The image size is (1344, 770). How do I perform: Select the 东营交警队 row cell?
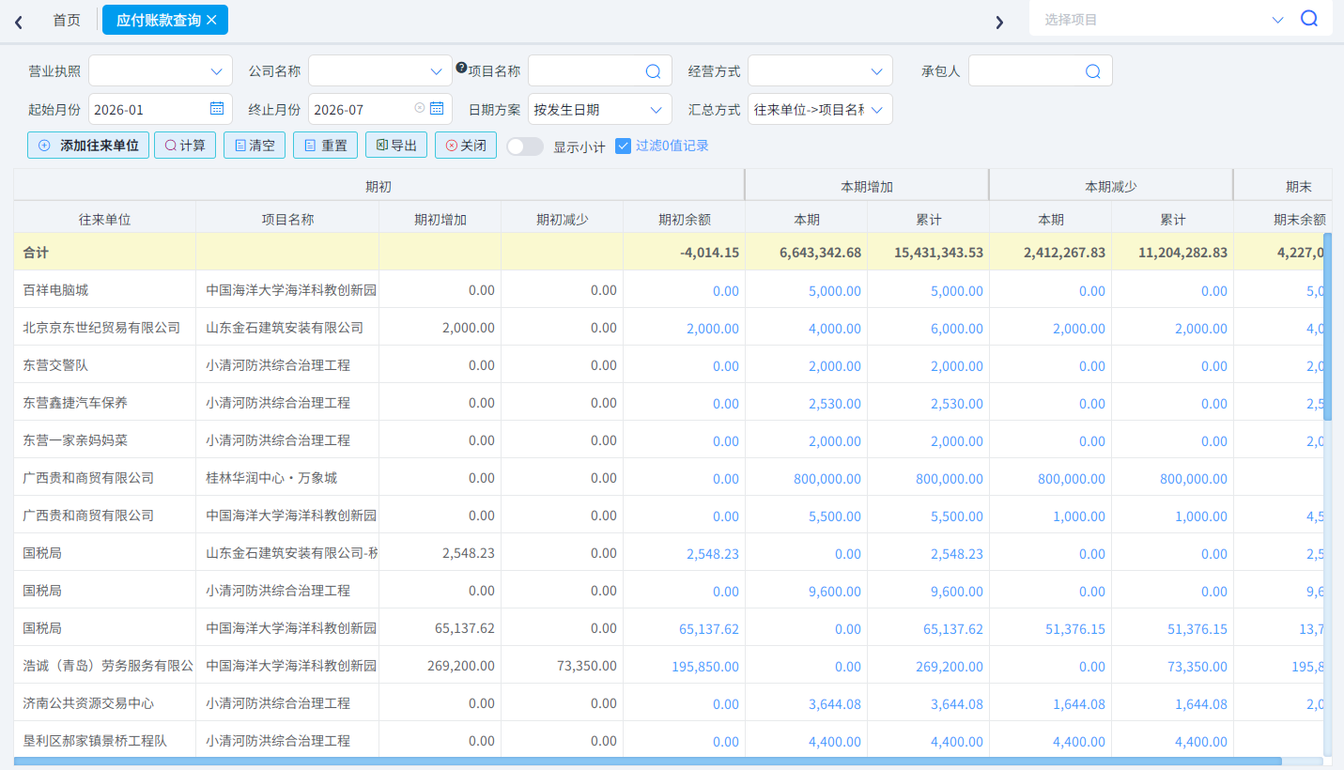(104, 365)
